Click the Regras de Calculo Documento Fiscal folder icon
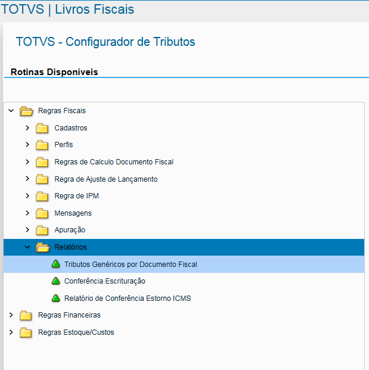 tap(42, 162)
